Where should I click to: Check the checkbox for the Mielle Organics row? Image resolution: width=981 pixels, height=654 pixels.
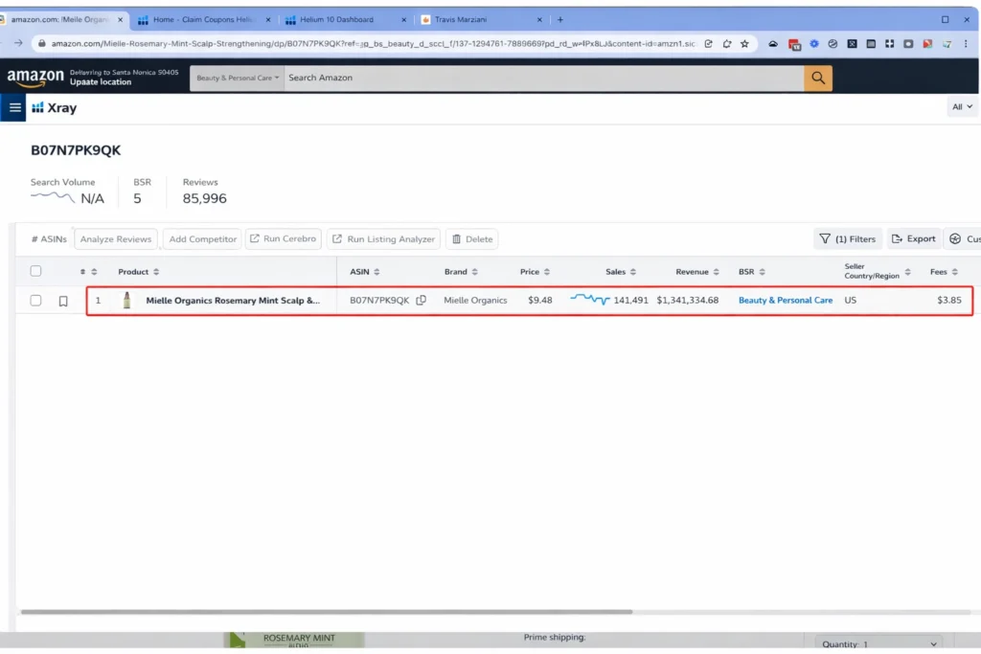coord(35,300)
